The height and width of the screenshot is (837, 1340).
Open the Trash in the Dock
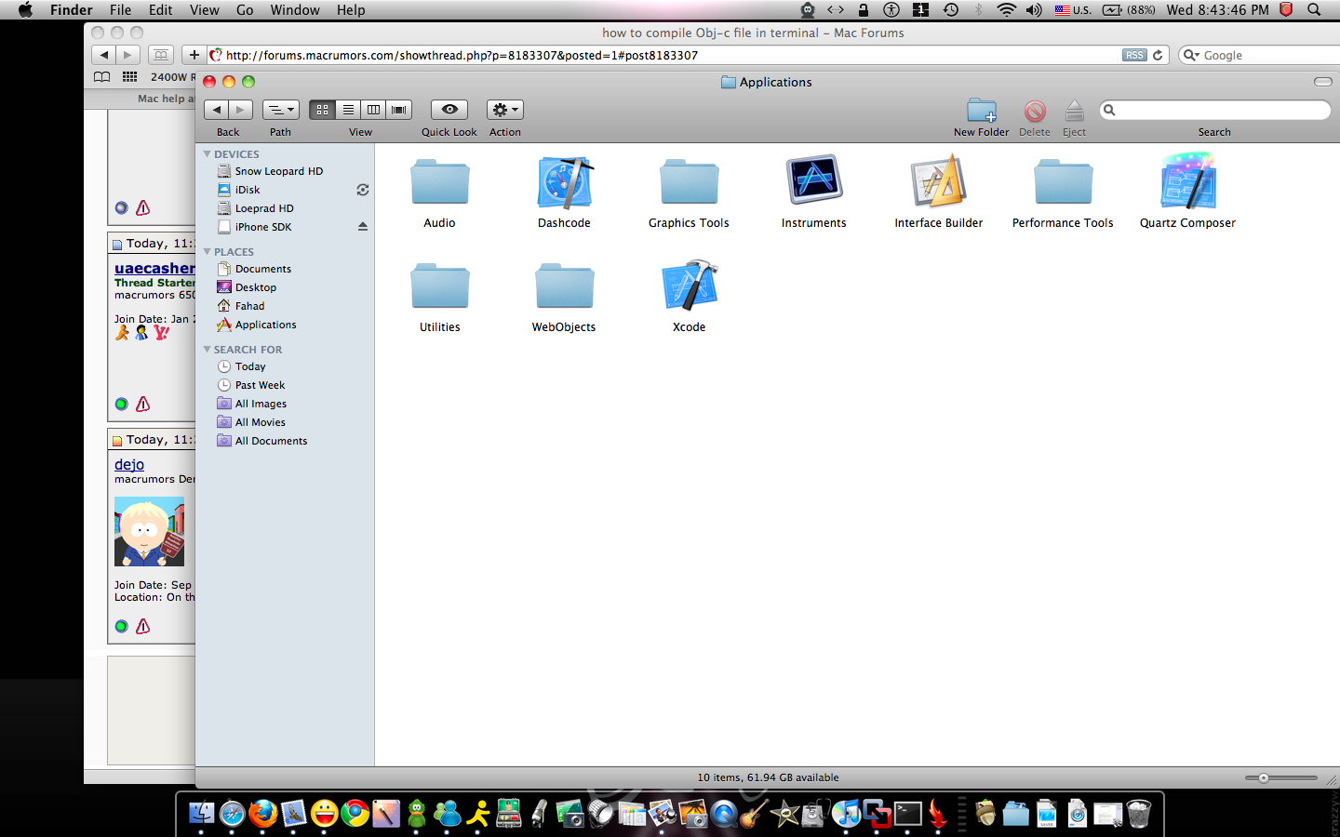point(1138,814)
